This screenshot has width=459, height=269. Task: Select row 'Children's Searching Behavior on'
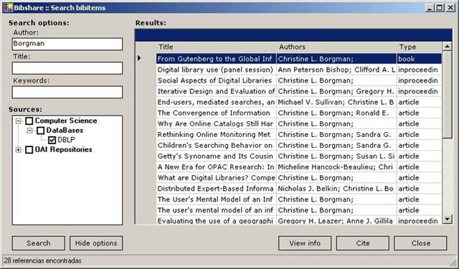point(299,146)
